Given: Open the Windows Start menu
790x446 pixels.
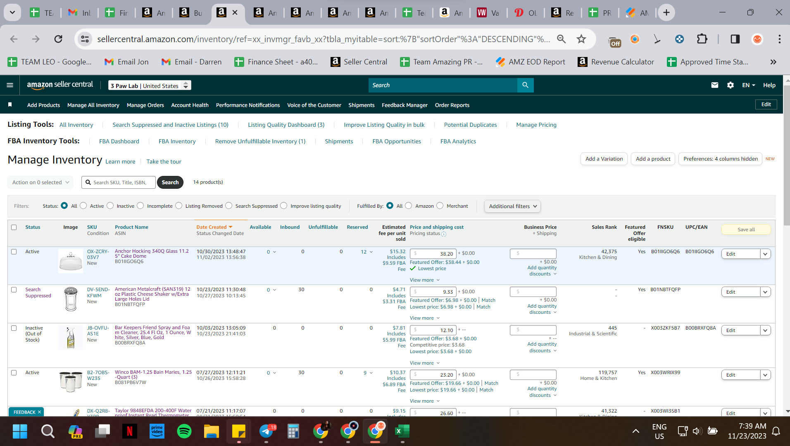Looking at the screenshot, I should pos(20,432).
